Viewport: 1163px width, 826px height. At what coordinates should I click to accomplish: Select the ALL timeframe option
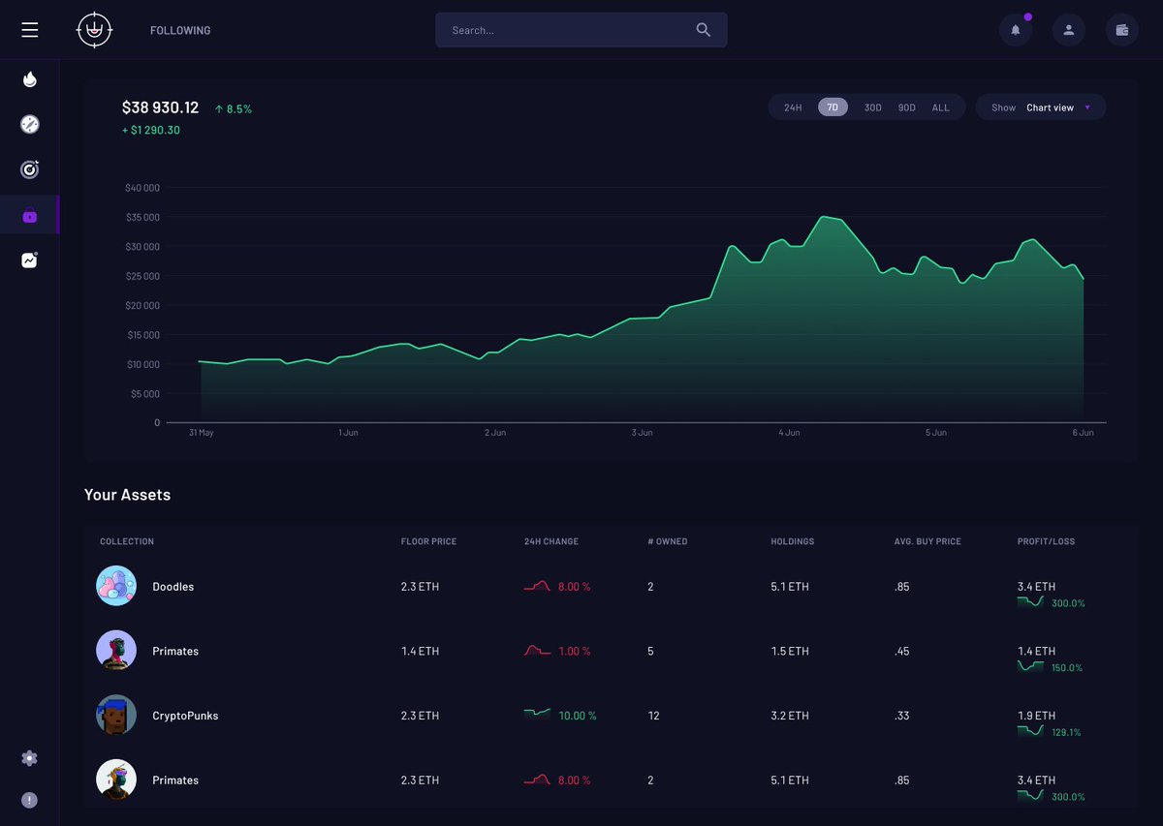(x=940, y=107)
